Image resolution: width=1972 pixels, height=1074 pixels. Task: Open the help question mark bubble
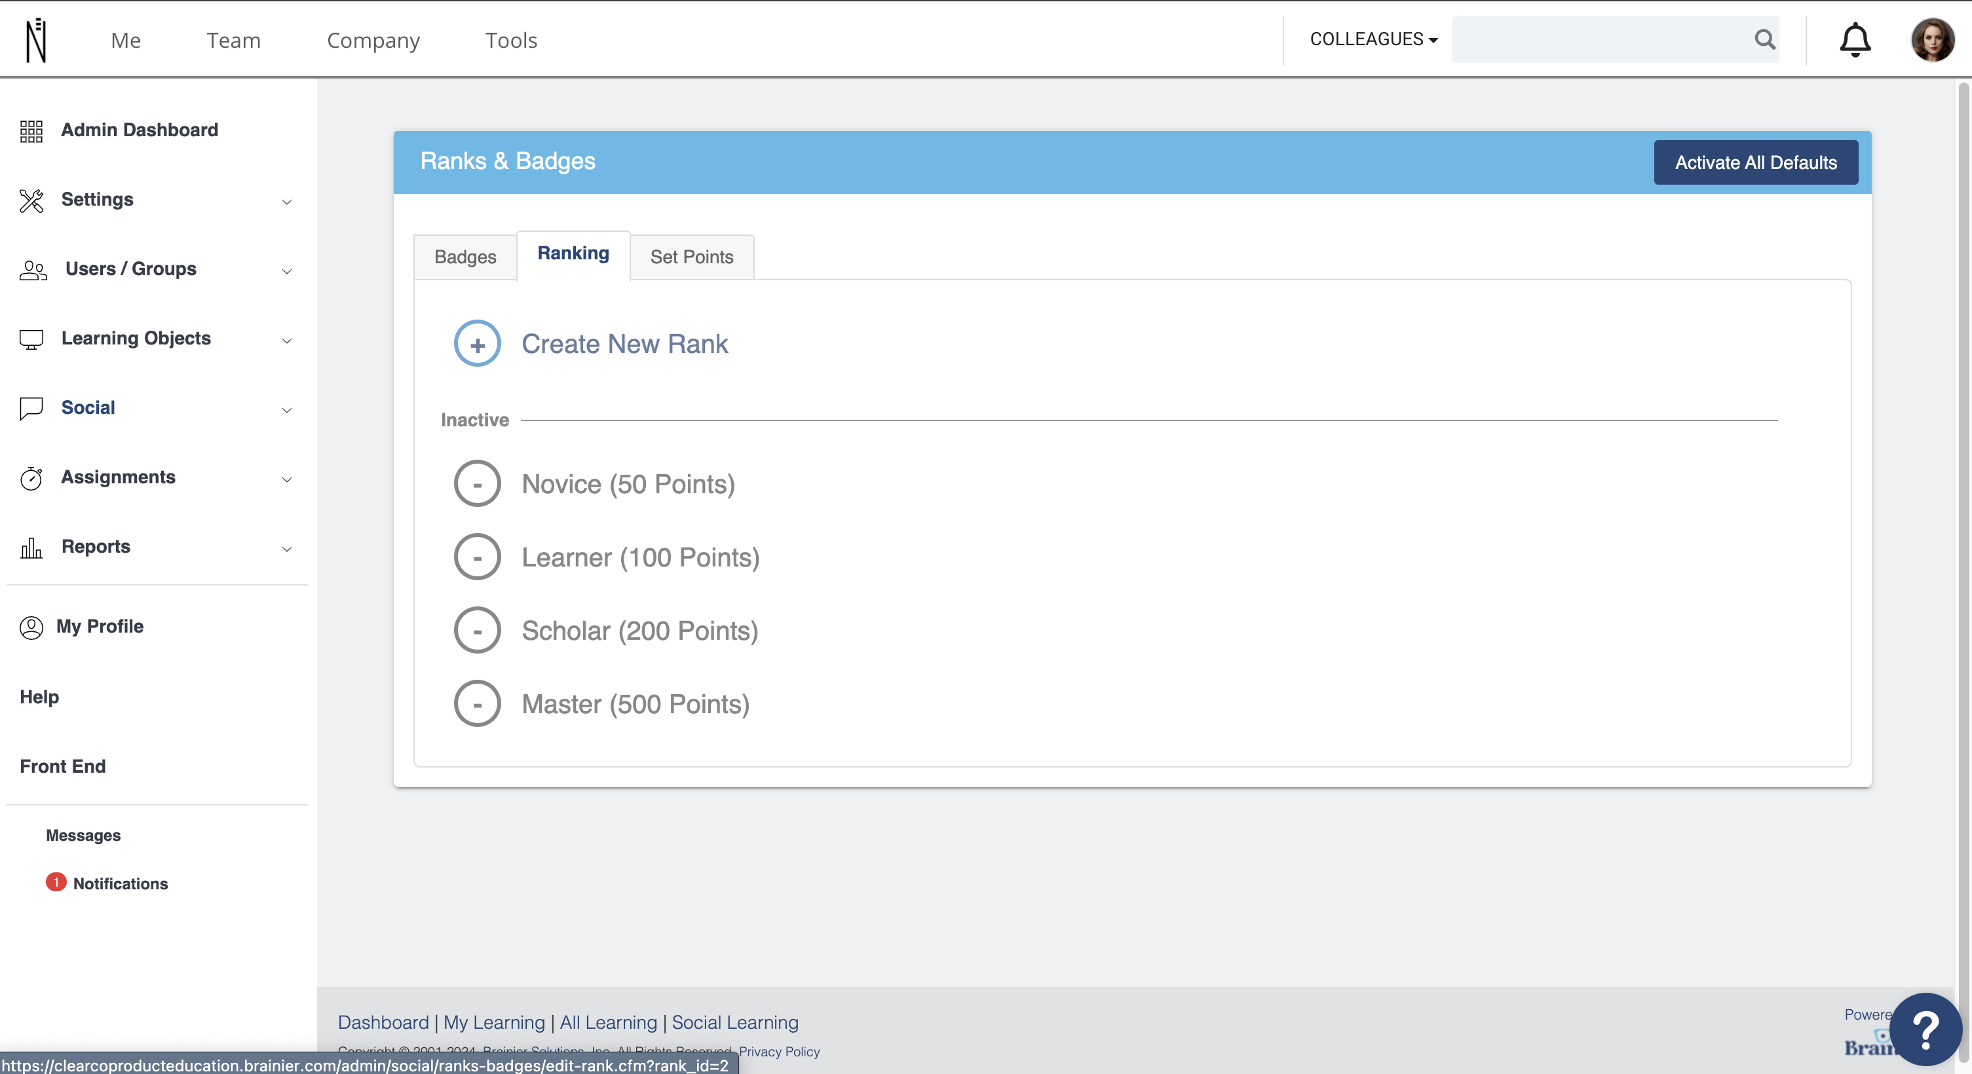pyautogui.click(x=1925, y=1029)
